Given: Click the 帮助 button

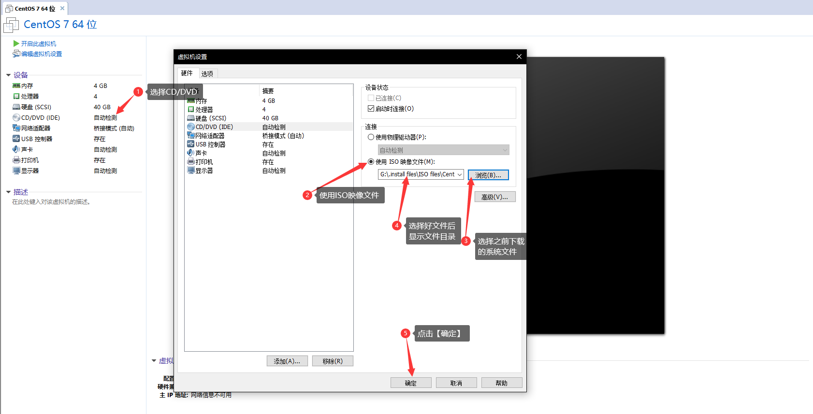Looking at the screenshot, I should point(502,383).
